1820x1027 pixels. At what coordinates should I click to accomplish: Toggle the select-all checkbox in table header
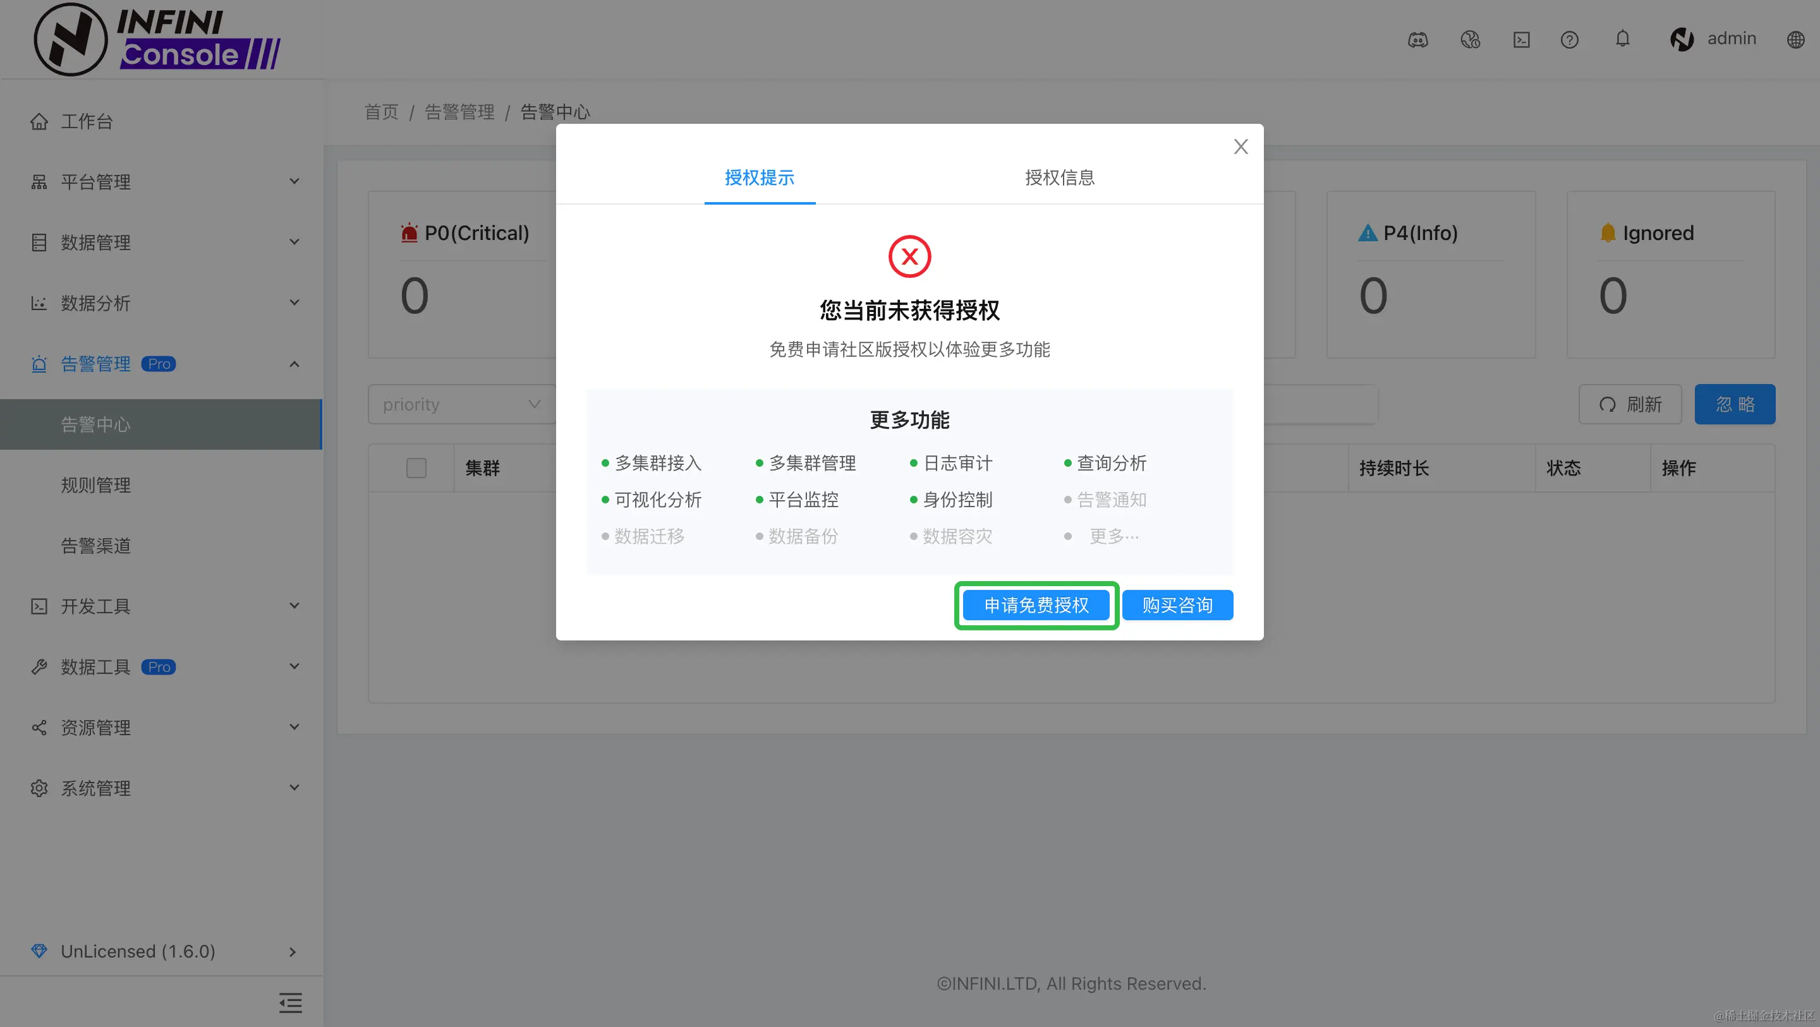[416, 467]
